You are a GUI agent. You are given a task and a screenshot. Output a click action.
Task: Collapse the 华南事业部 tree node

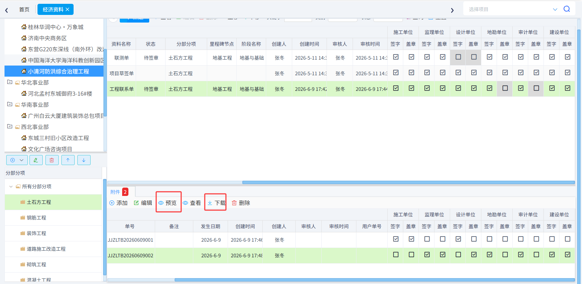[10, 104]
